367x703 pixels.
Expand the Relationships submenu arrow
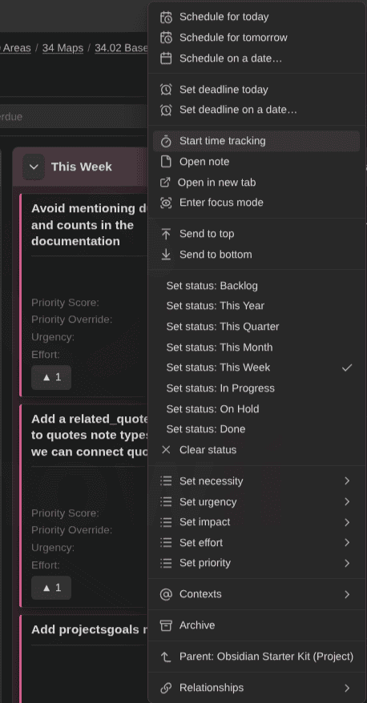[347, 688]
